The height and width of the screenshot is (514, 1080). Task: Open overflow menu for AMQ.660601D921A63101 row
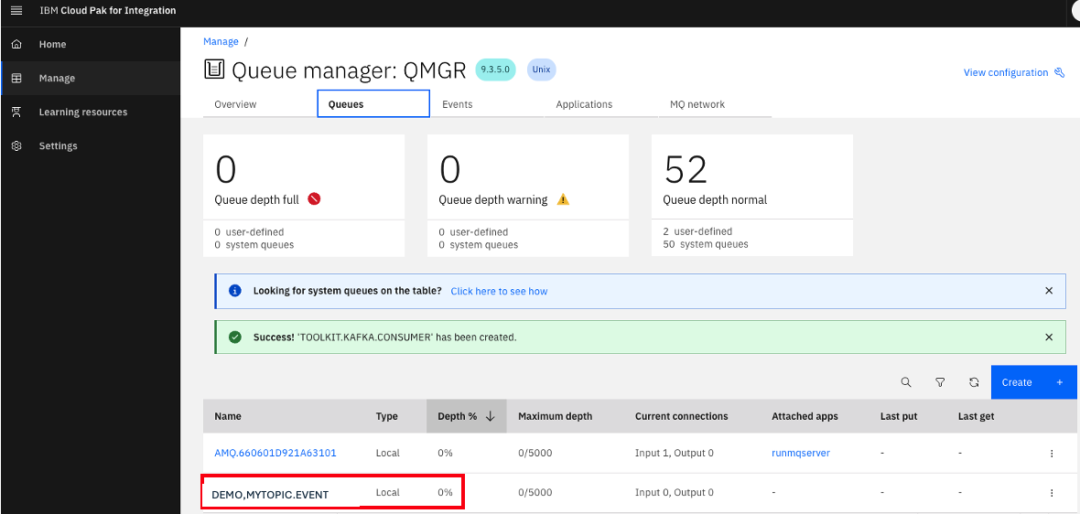[x=1052, y=453]
